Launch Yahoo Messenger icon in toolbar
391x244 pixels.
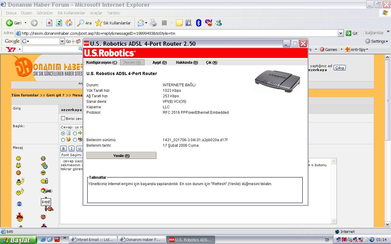point(209,23)
